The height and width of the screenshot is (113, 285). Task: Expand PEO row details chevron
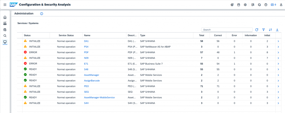click(x=278, y=86)
